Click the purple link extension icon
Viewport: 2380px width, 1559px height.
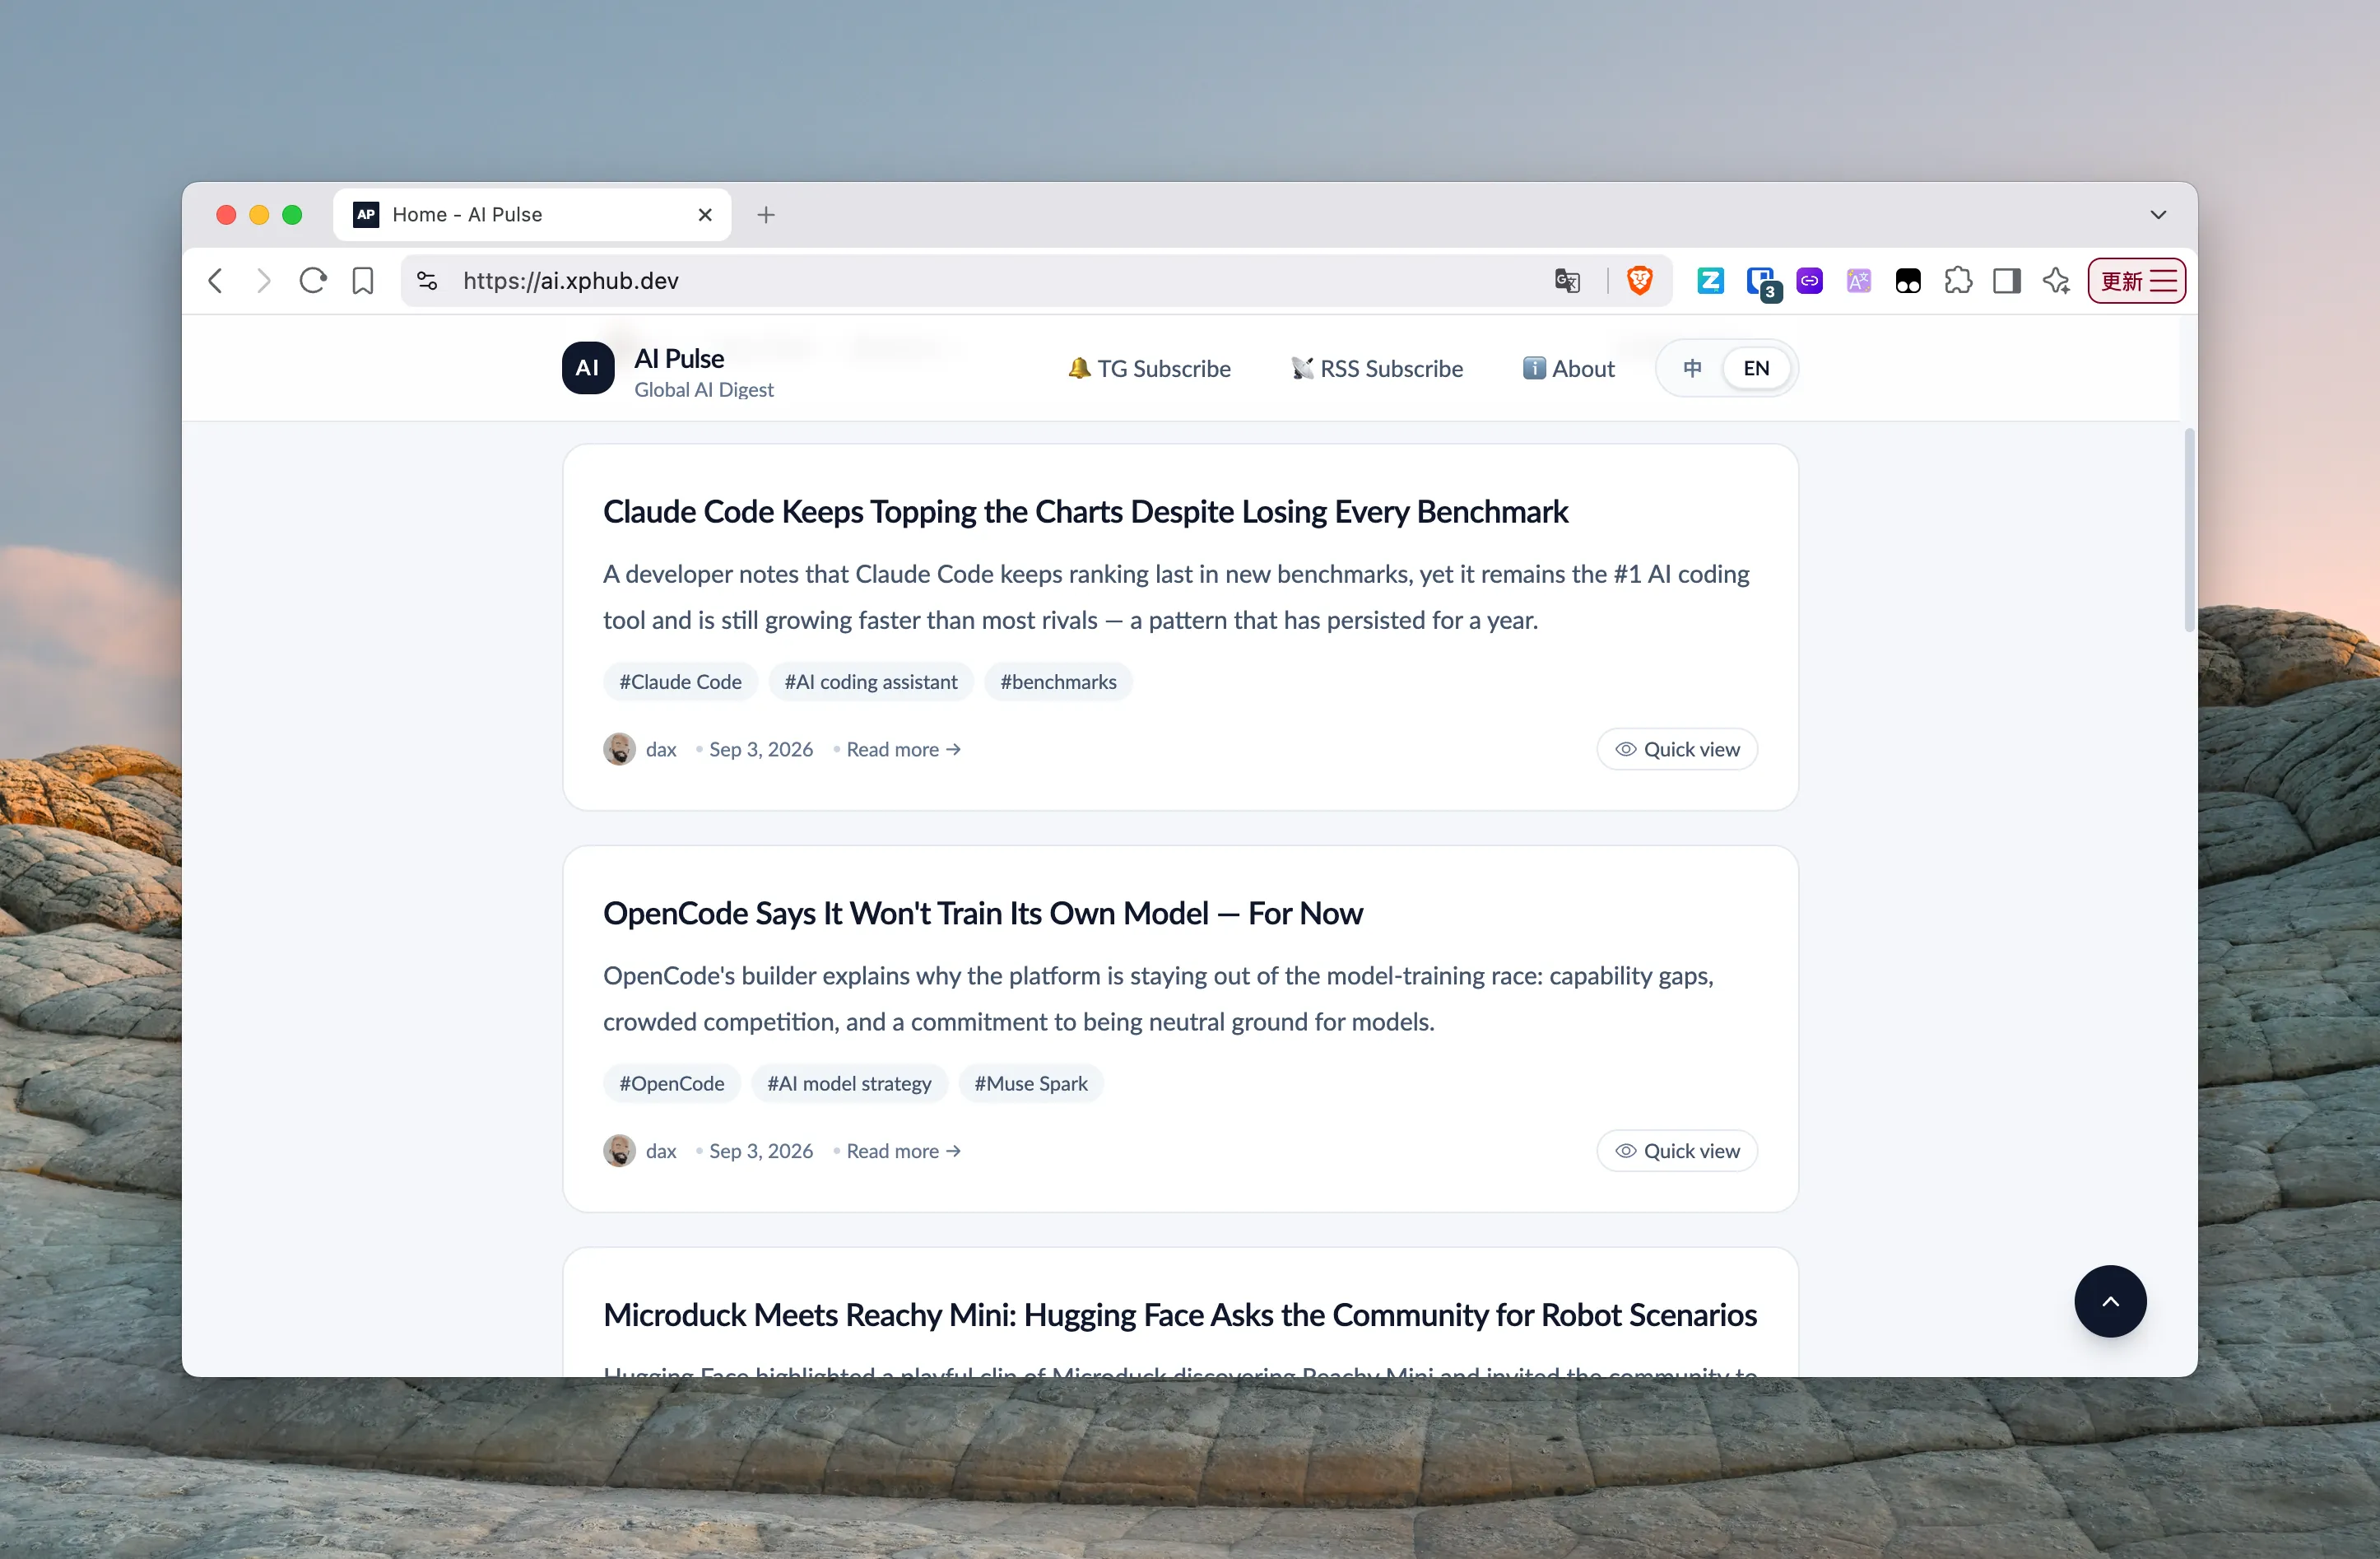pyautogui.click(x=1810, y=281)
